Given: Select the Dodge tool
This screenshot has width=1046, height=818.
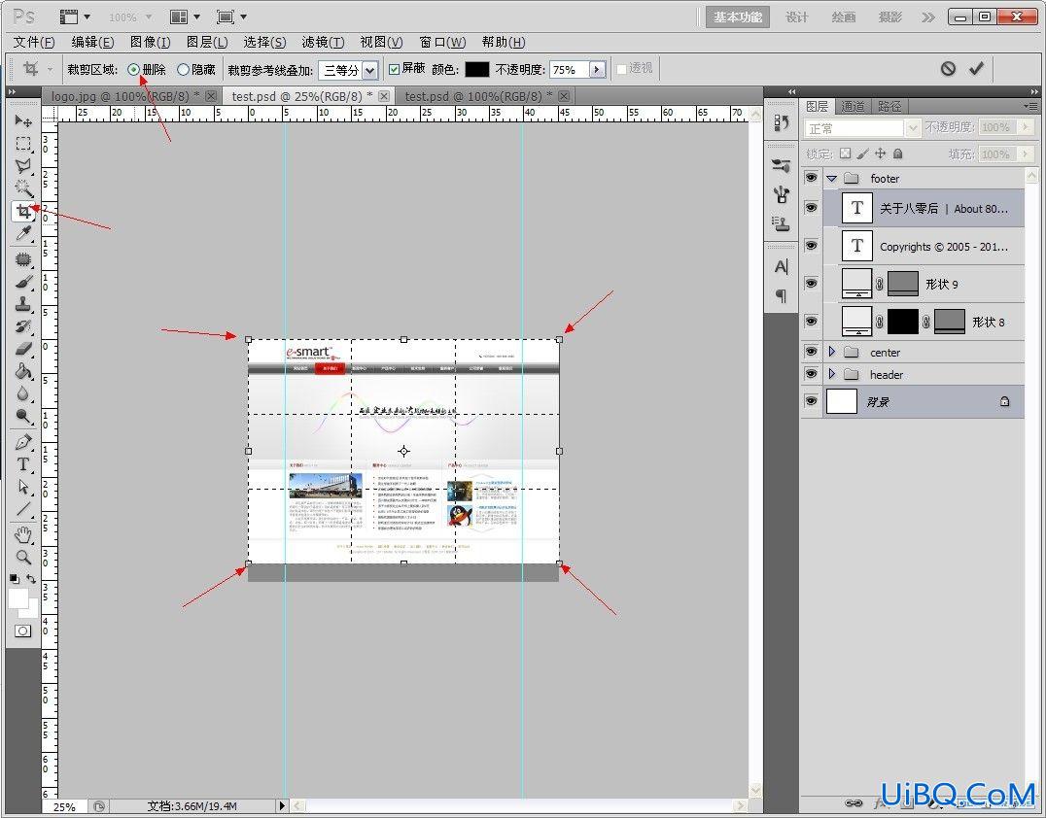Looking at the screenshot, I should pos(23,417).
